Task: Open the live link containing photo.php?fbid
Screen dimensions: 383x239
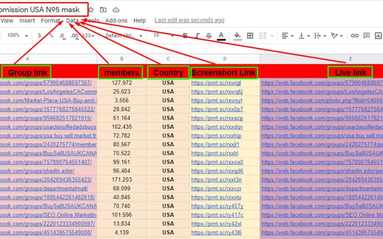Action: tap(322, 101)
